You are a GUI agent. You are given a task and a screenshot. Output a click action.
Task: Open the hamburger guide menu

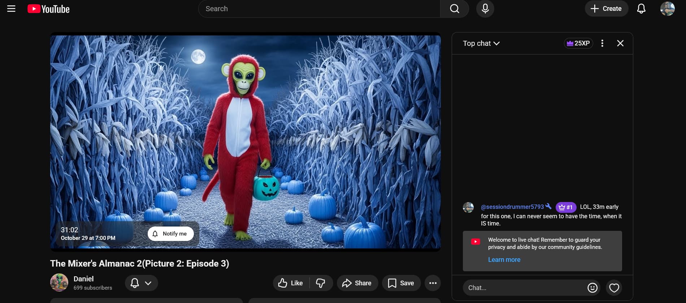click(11, 9)
